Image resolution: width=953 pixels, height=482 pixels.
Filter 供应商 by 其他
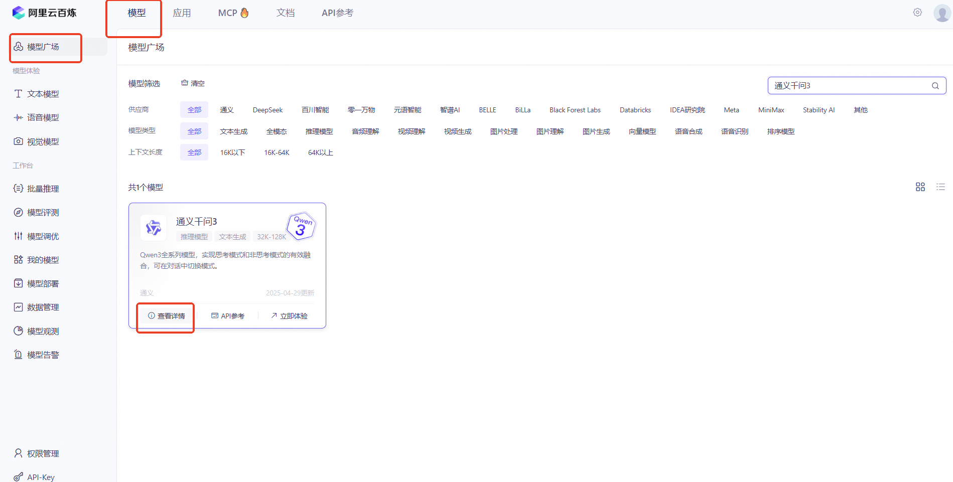(861, 110)
